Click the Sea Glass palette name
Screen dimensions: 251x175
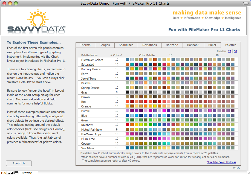point(88,148)
